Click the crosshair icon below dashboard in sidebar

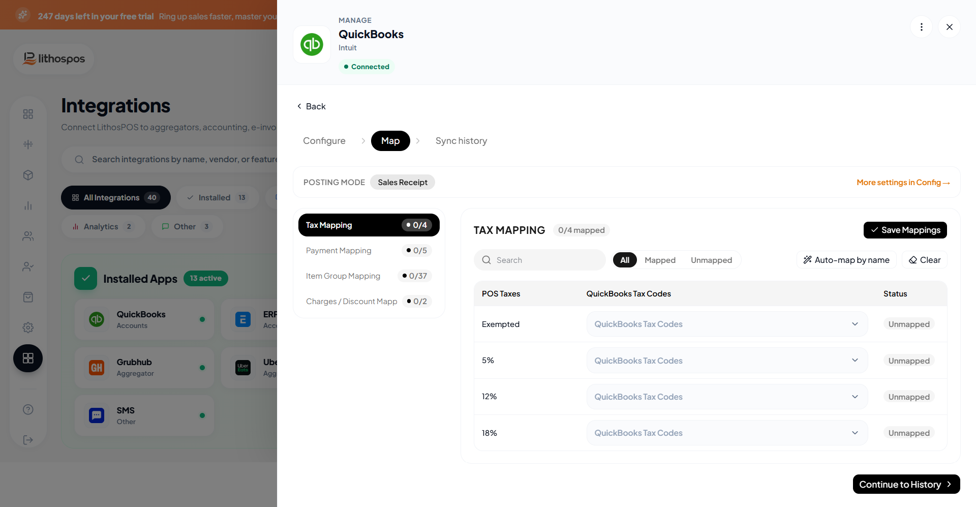pyautogui.click(x=28, y=144)
